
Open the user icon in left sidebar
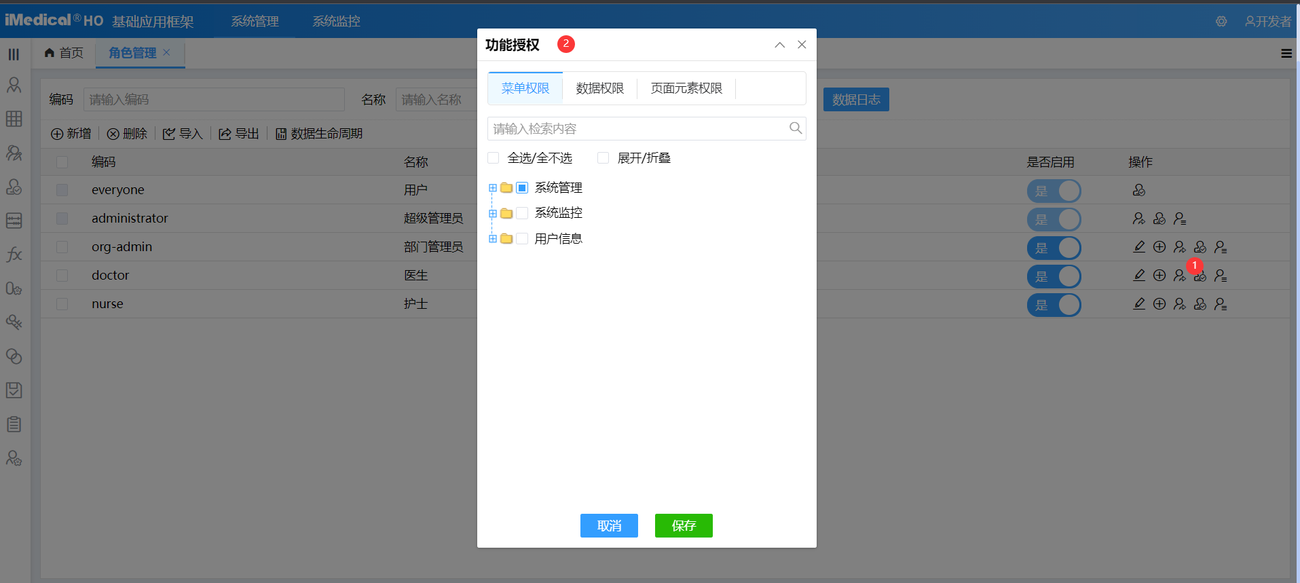pyautogui.click(x=14, y=85)
